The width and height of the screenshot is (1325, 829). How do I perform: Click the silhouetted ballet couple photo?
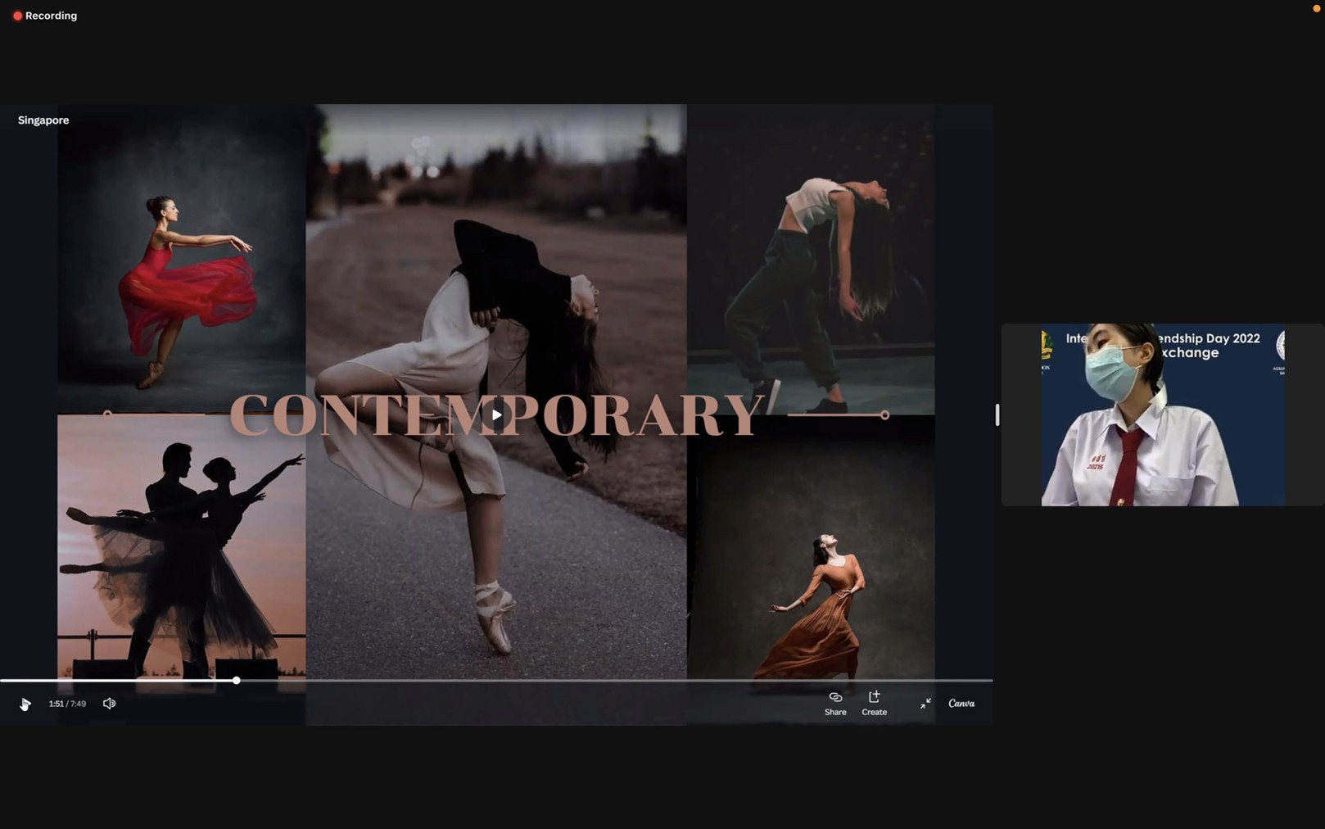(x=181, y=549)
